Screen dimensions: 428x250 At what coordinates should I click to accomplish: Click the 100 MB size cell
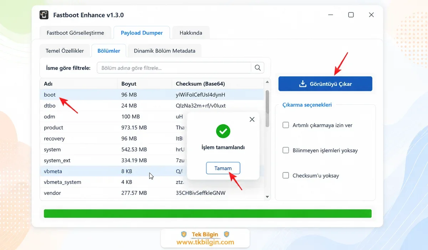(131, 117)
